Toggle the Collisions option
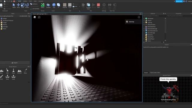The width and height of the screenshot is (192, 108). click(34, 4)
